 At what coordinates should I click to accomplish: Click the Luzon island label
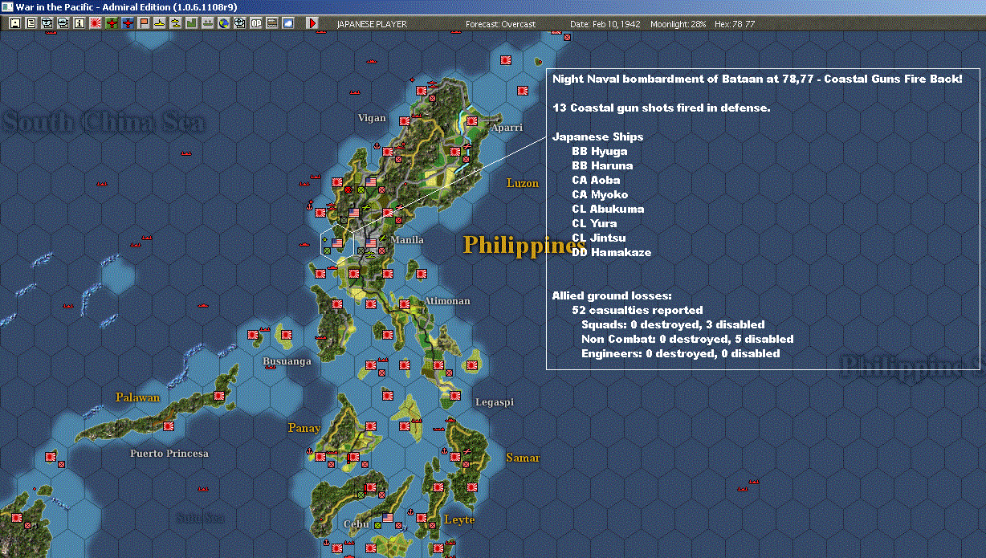523,183
